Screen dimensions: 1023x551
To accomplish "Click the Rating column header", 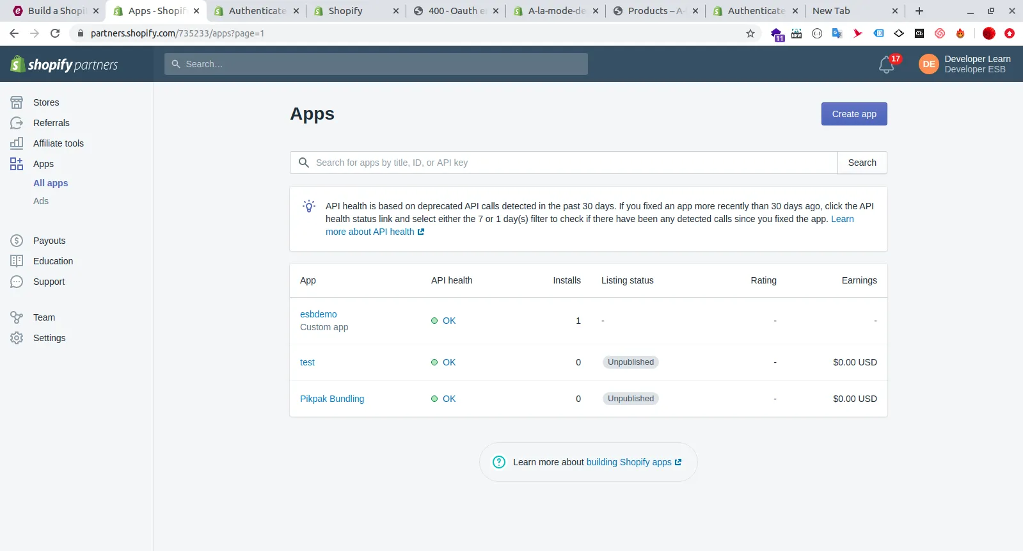I will point(763,280).
